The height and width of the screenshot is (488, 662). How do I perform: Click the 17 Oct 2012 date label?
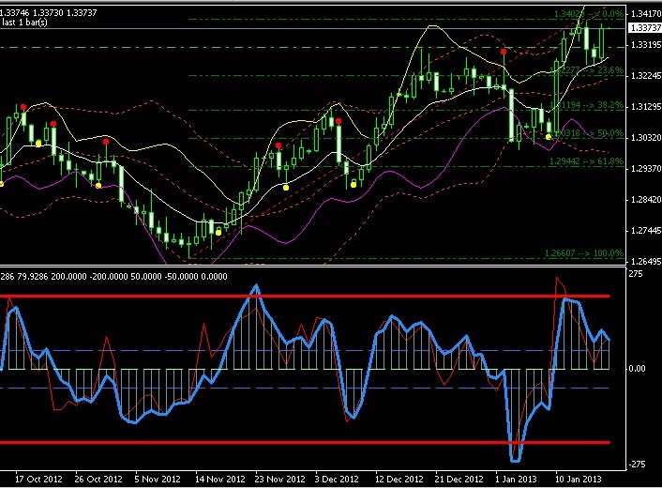tap(38, 480)
